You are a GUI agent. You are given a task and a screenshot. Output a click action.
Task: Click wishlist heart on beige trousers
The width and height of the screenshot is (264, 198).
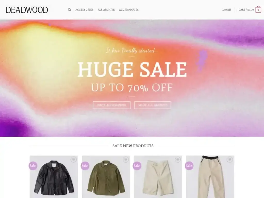pyautogui.click(x=230, y=160)
